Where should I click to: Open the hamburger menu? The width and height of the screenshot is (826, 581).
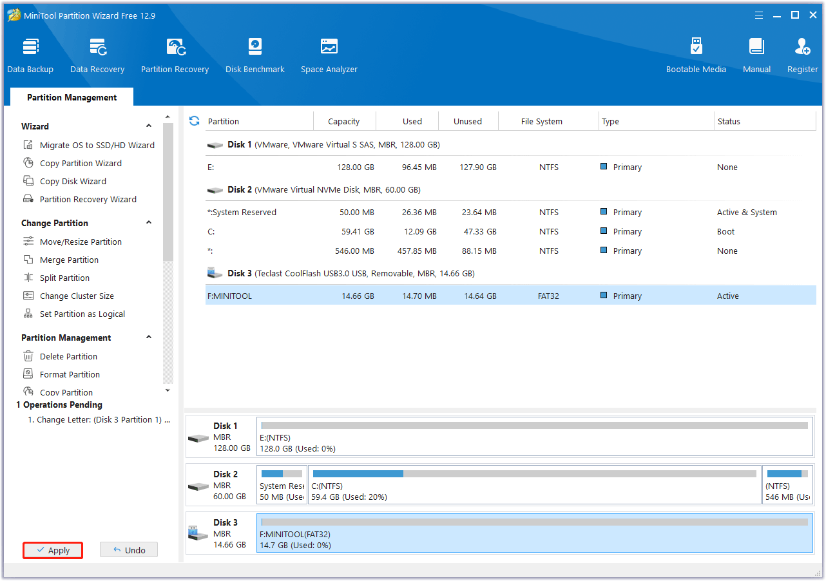point(758,14)
